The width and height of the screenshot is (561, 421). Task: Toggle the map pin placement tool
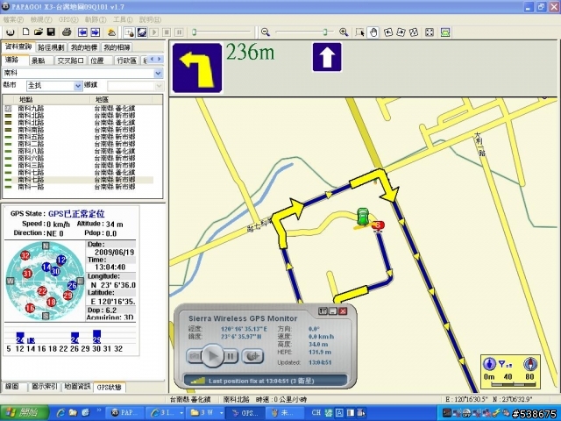point(129,32)
